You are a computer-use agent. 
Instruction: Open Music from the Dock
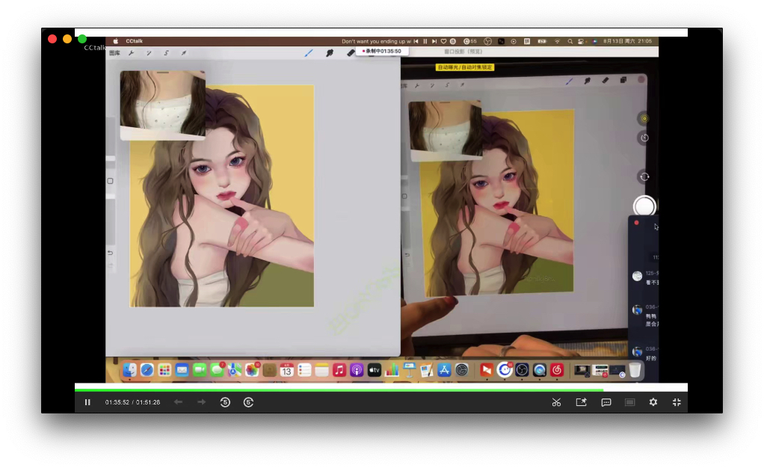click(x=339, y=371)
